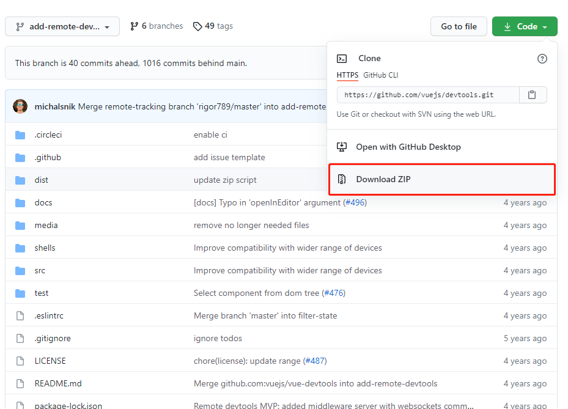Click '4 years ago' timestamp in docs row
Screen dimensions: 568x409
[525, 202]
